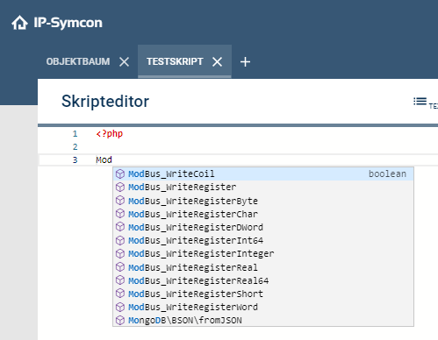Pick ModBus_WriteRegisterByte from autocomplete
Screen dimensions: 438x340
tap(263, 201)
